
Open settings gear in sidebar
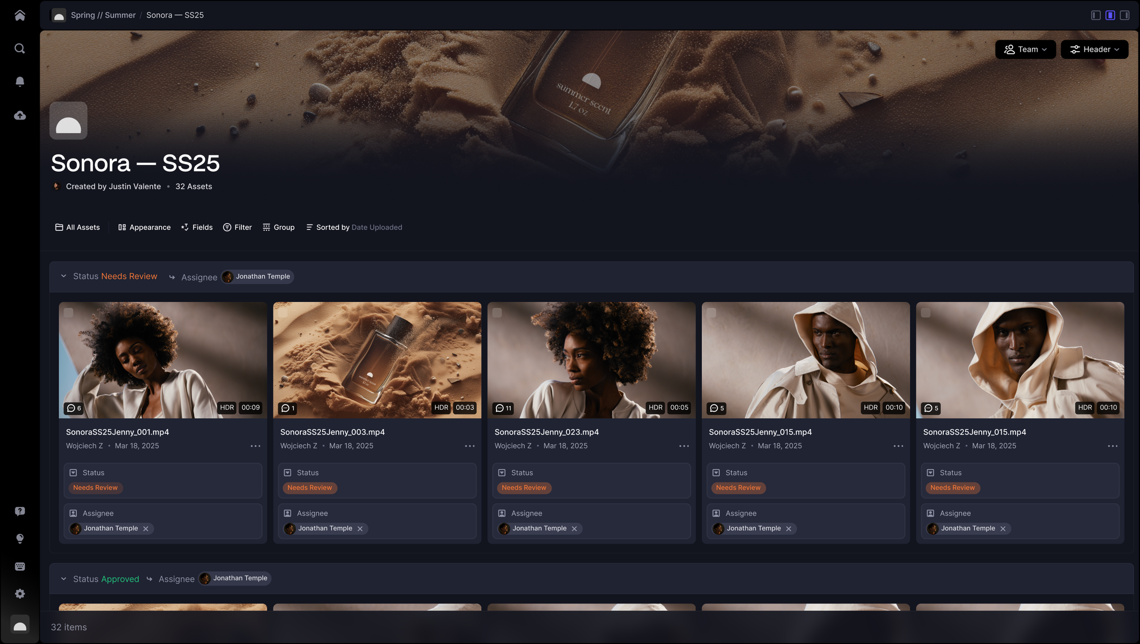click(x=19, y=594)
